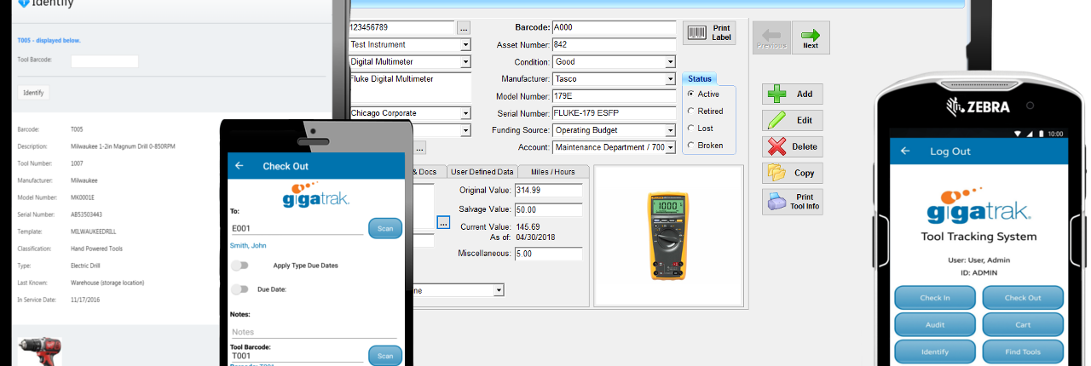This screenshot has height=366, width=1091.
Task: Tap back arrow on Check Out screen
Action: click(240, 166)
